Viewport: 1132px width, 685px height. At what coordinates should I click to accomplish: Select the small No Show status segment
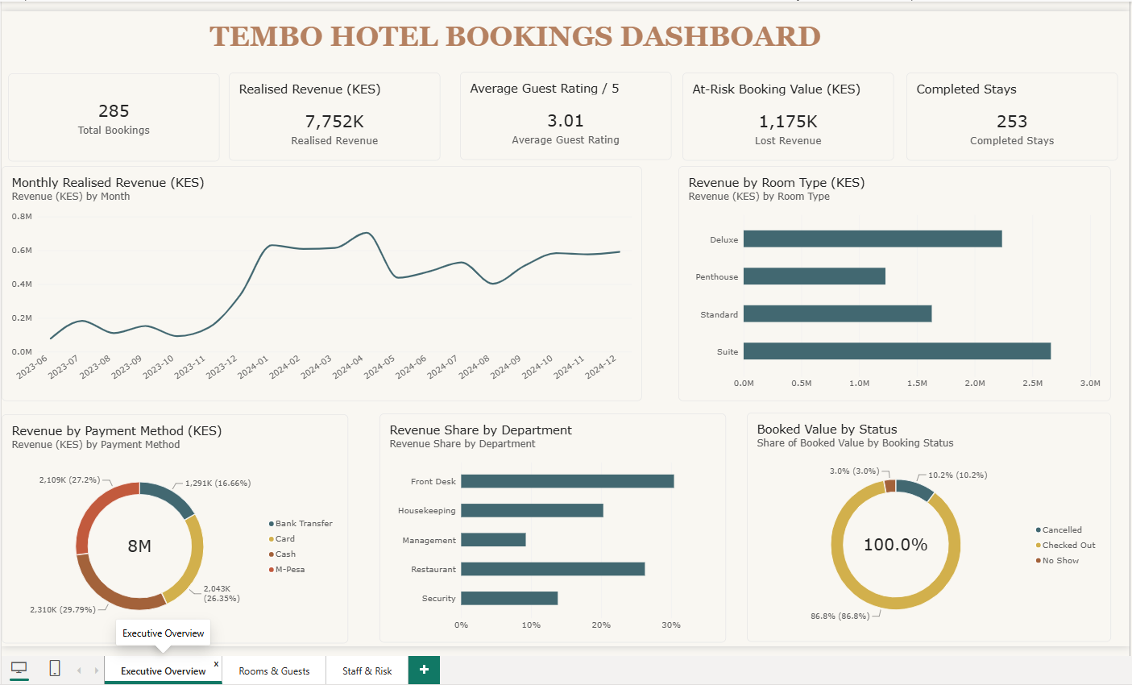pyautogui.click(x=889, y=486)
